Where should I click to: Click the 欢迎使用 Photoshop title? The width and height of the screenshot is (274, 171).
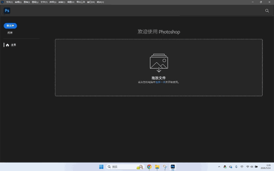pyautogui.click(x=159, y=32)
